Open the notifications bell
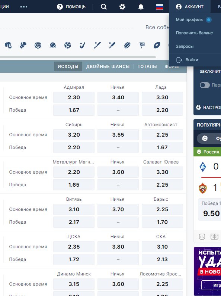 [141, 7]
